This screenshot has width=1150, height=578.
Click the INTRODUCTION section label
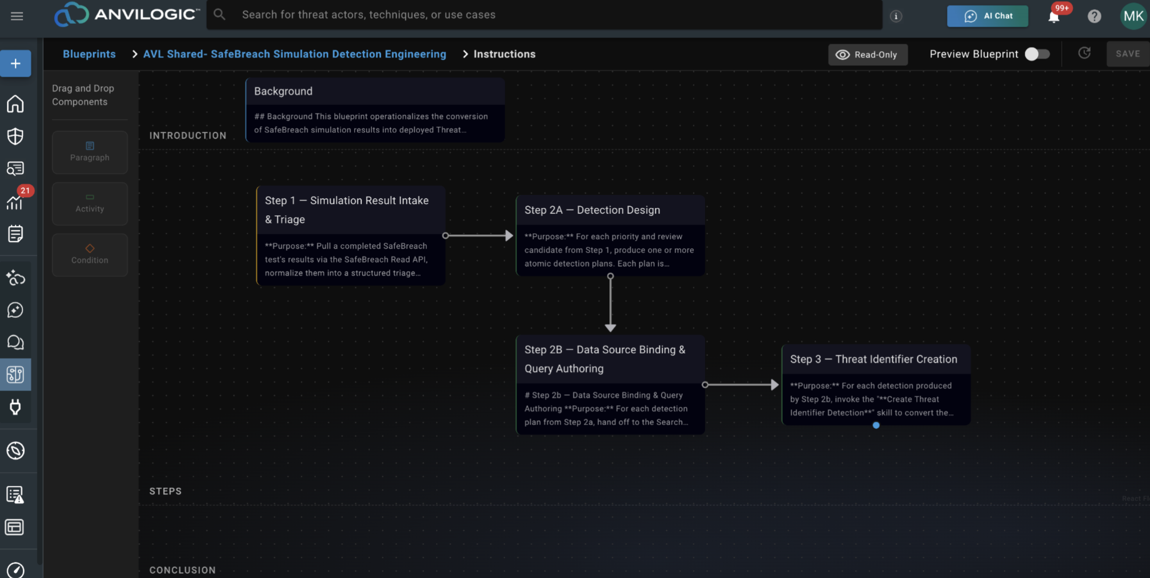click(x=188, y=136)
